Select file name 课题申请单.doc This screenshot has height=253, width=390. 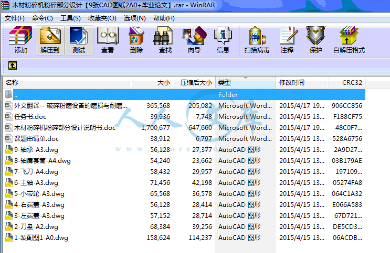click(x=36, y=138)
